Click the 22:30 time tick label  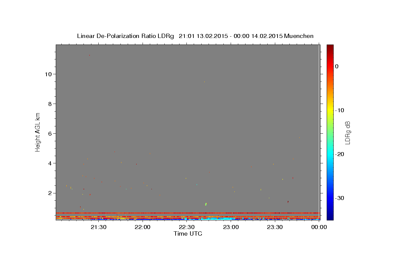pyautogui.click(x=186, y=227)
